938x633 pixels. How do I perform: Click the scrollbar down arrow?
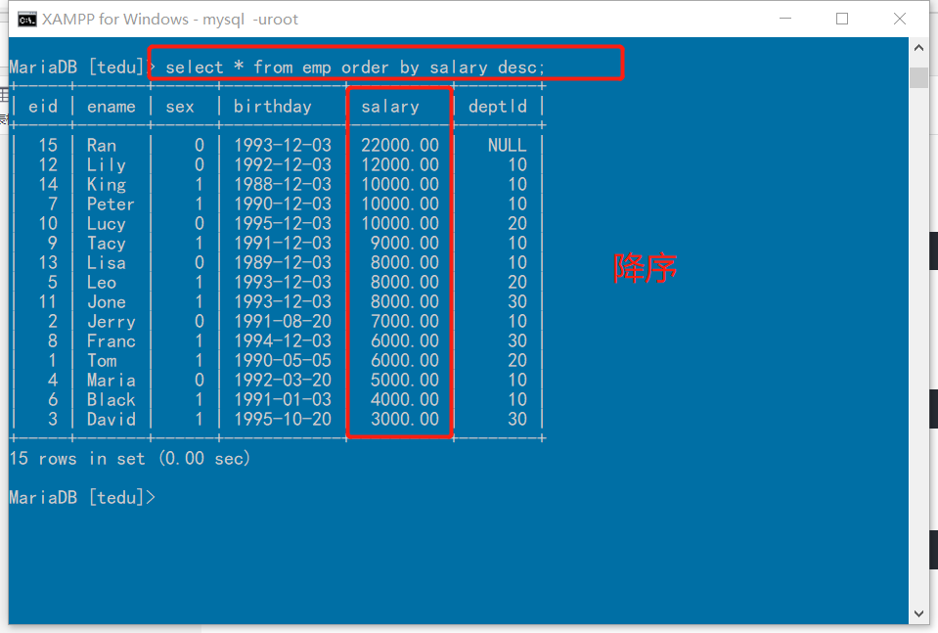tap(918, 613)
